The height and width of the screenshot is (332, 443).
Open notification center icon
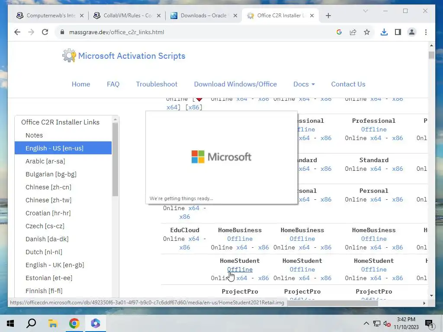[430, 324]
